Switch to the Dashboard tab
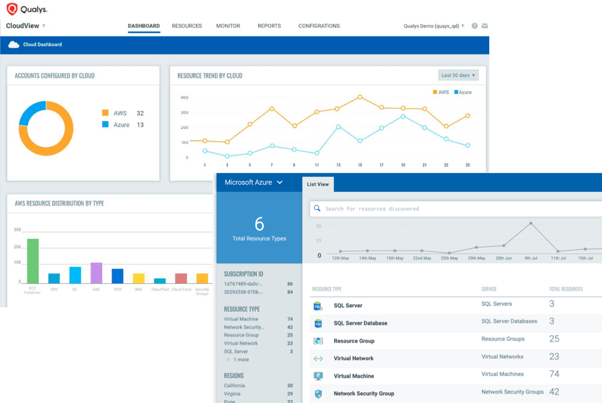 pos(144,26)
